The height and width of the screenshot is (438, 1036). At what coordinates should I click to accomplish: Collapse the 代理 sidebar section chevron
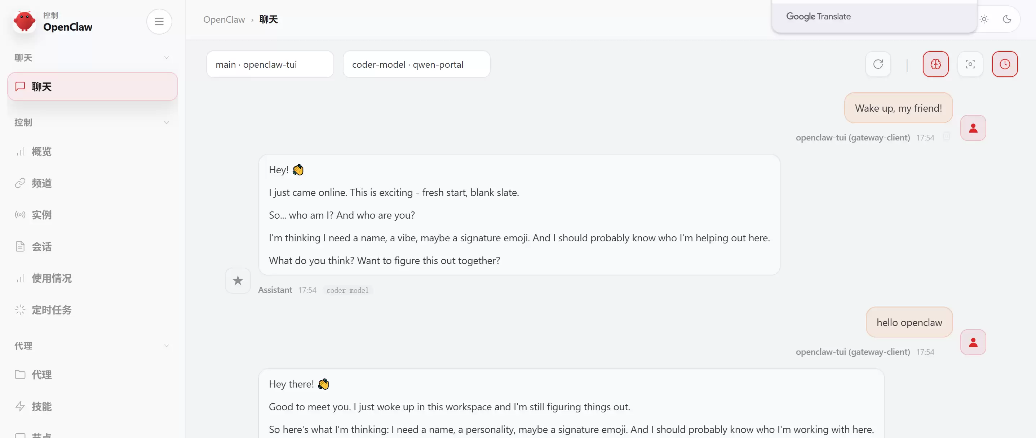click(x=166, y=345)
